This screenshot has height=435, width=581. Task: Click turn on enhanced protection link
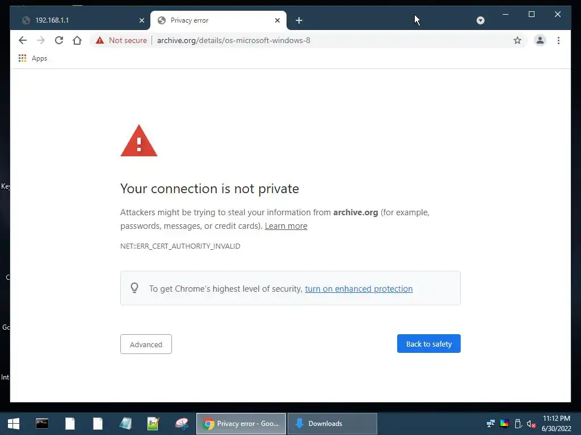(359, 289)
